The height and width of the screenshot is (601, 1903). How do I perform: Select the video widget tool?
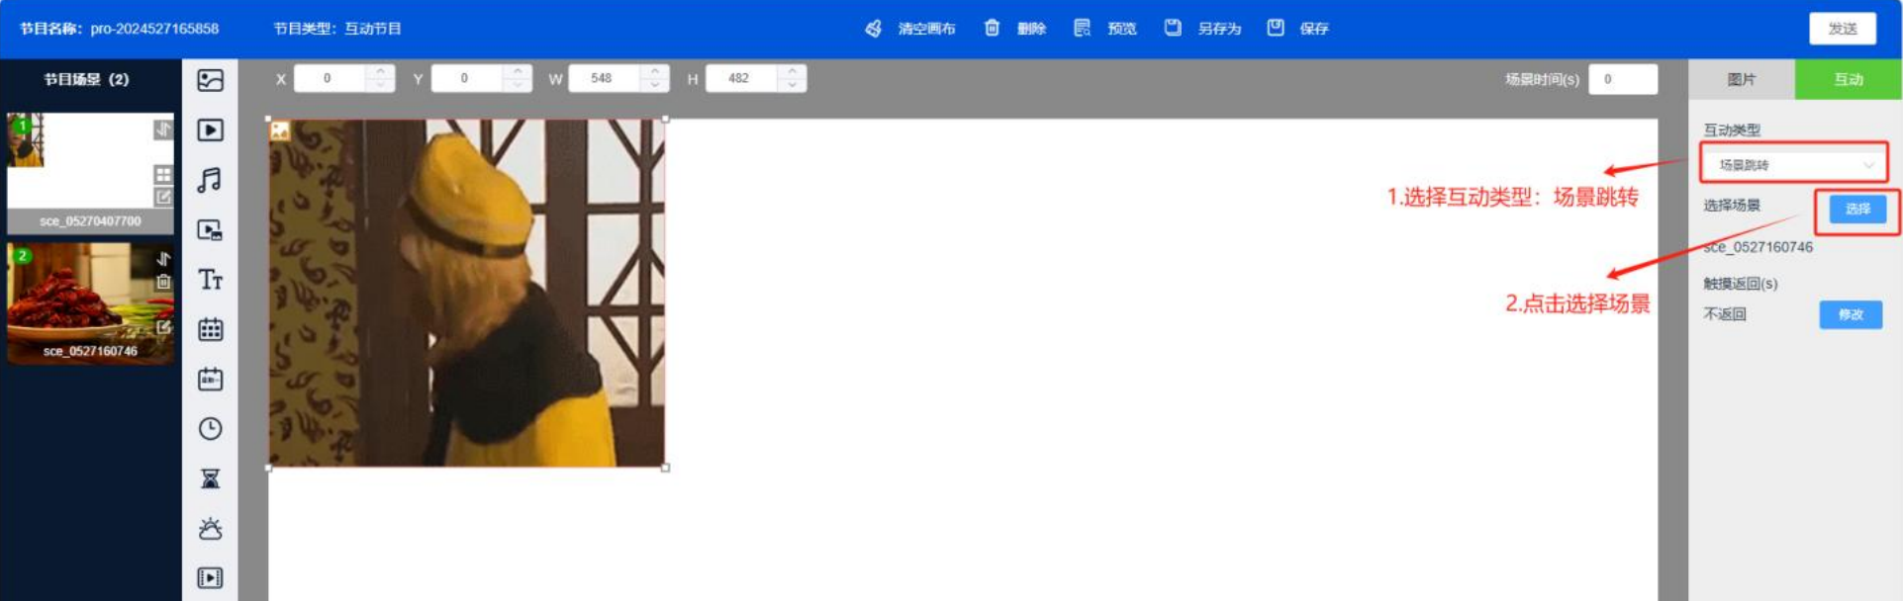click(x=210, y=130)
